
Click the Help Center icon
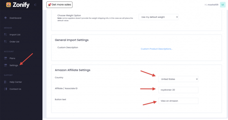pos(6,82)
